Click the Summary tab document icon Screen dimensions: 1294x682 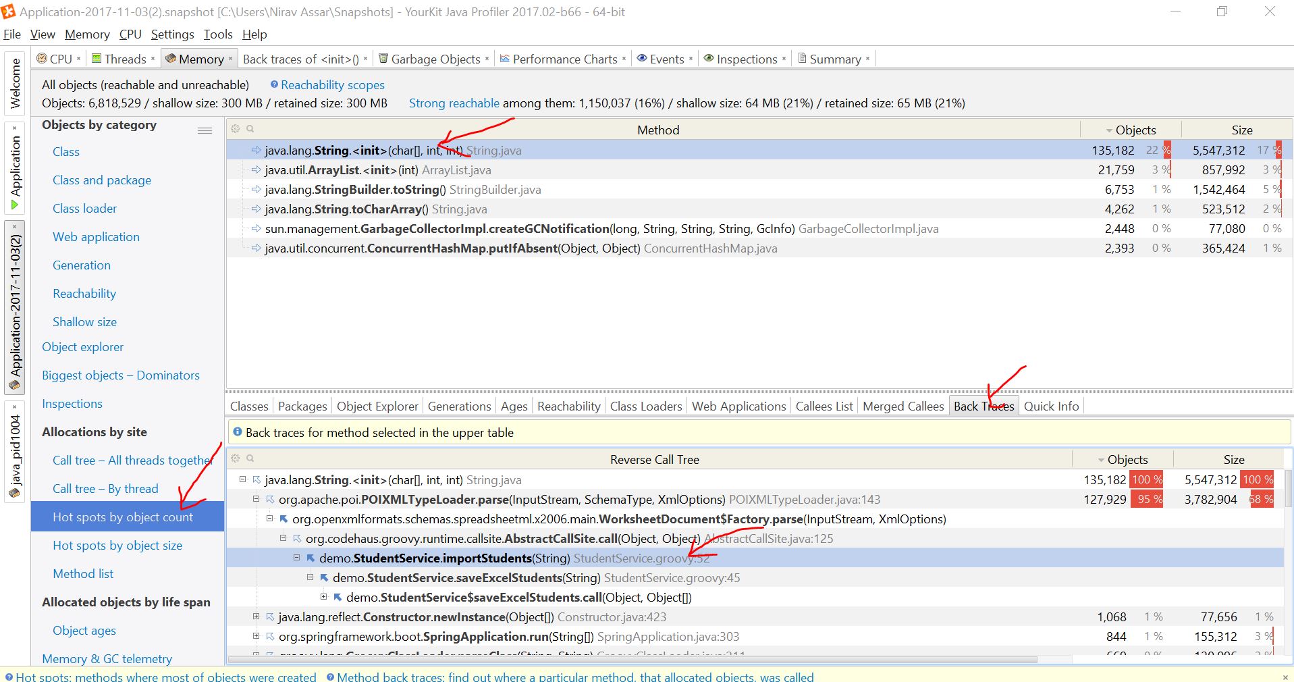tap(802, 59)
